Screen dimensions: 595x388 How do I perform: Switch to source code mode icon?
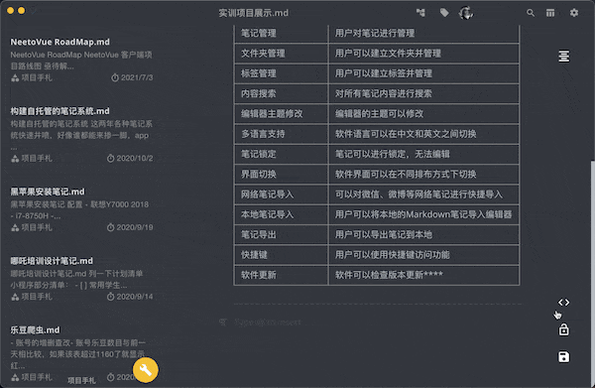tap(564, 303)
